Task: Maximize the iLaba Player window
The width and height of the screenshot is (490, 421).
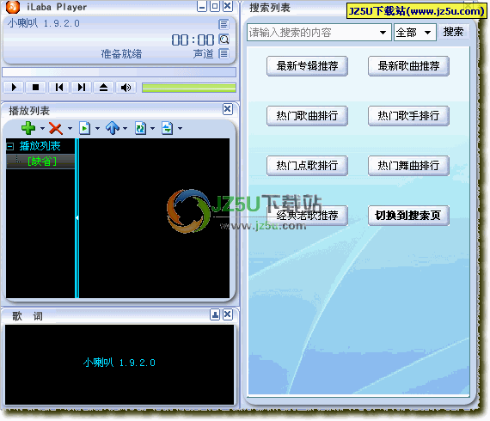Action: coord(215,7)
